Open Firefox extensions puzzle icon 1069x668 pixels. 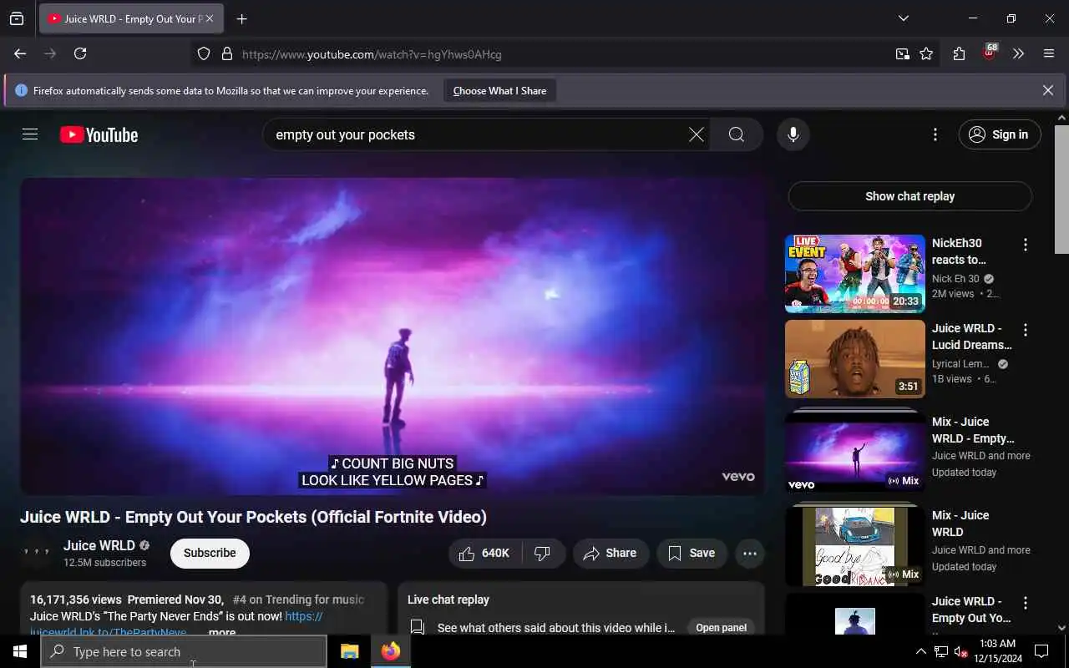959,54
